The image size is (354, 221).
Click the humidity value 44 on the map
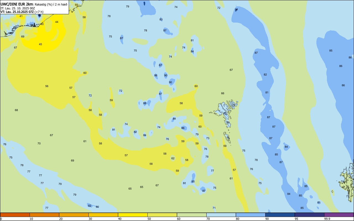tap(57, 22)
